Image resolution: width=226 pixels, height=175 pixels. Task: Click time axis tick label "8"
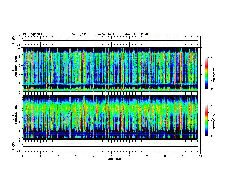[x=165, y=156]
